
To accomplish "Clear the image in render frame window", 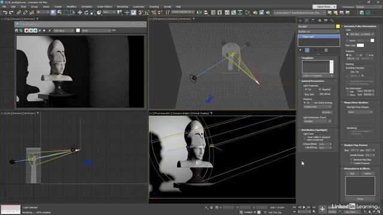I will pos(50,30).
